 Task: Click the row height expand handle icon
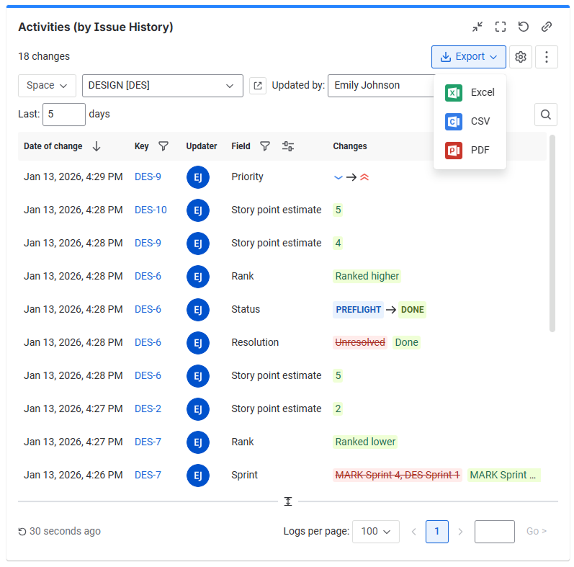[288, 501]
